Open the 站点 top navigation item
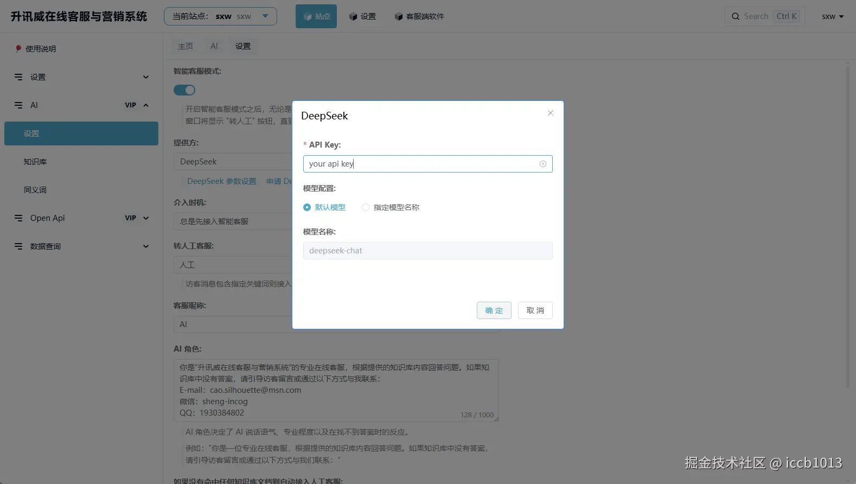 (316, 16)
